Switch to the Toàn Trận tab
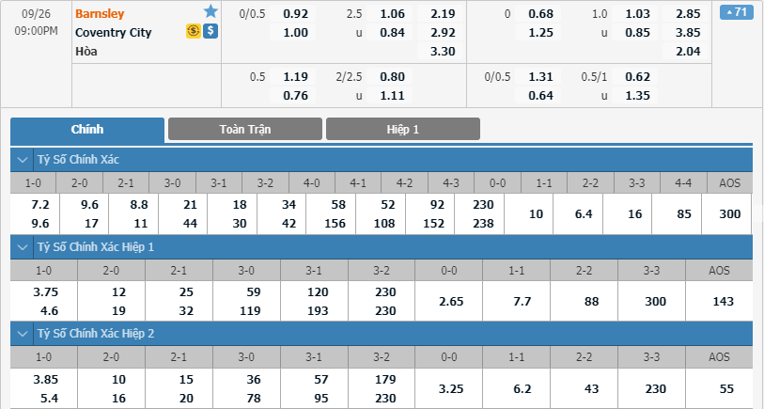 pyautogui.click(x=245, y=129)
